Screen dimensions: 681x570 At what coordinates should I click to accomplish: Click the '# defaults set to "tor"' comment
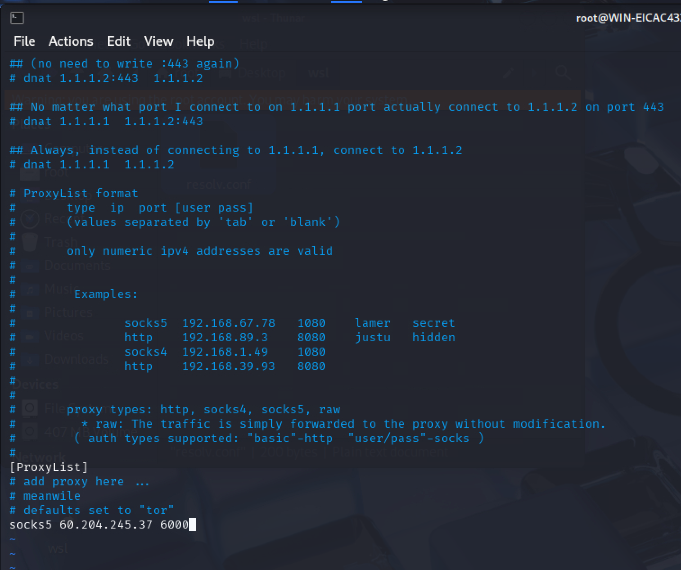point(91,510)
